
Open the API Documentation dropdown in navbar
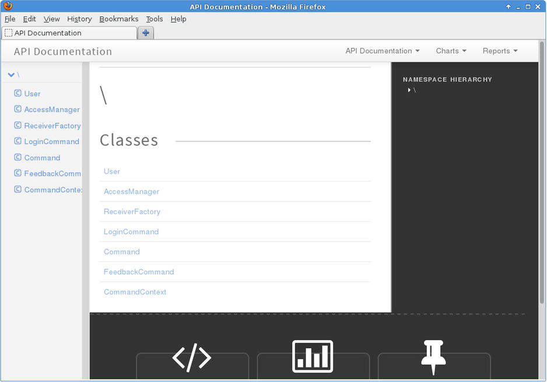tap(383, 51)
